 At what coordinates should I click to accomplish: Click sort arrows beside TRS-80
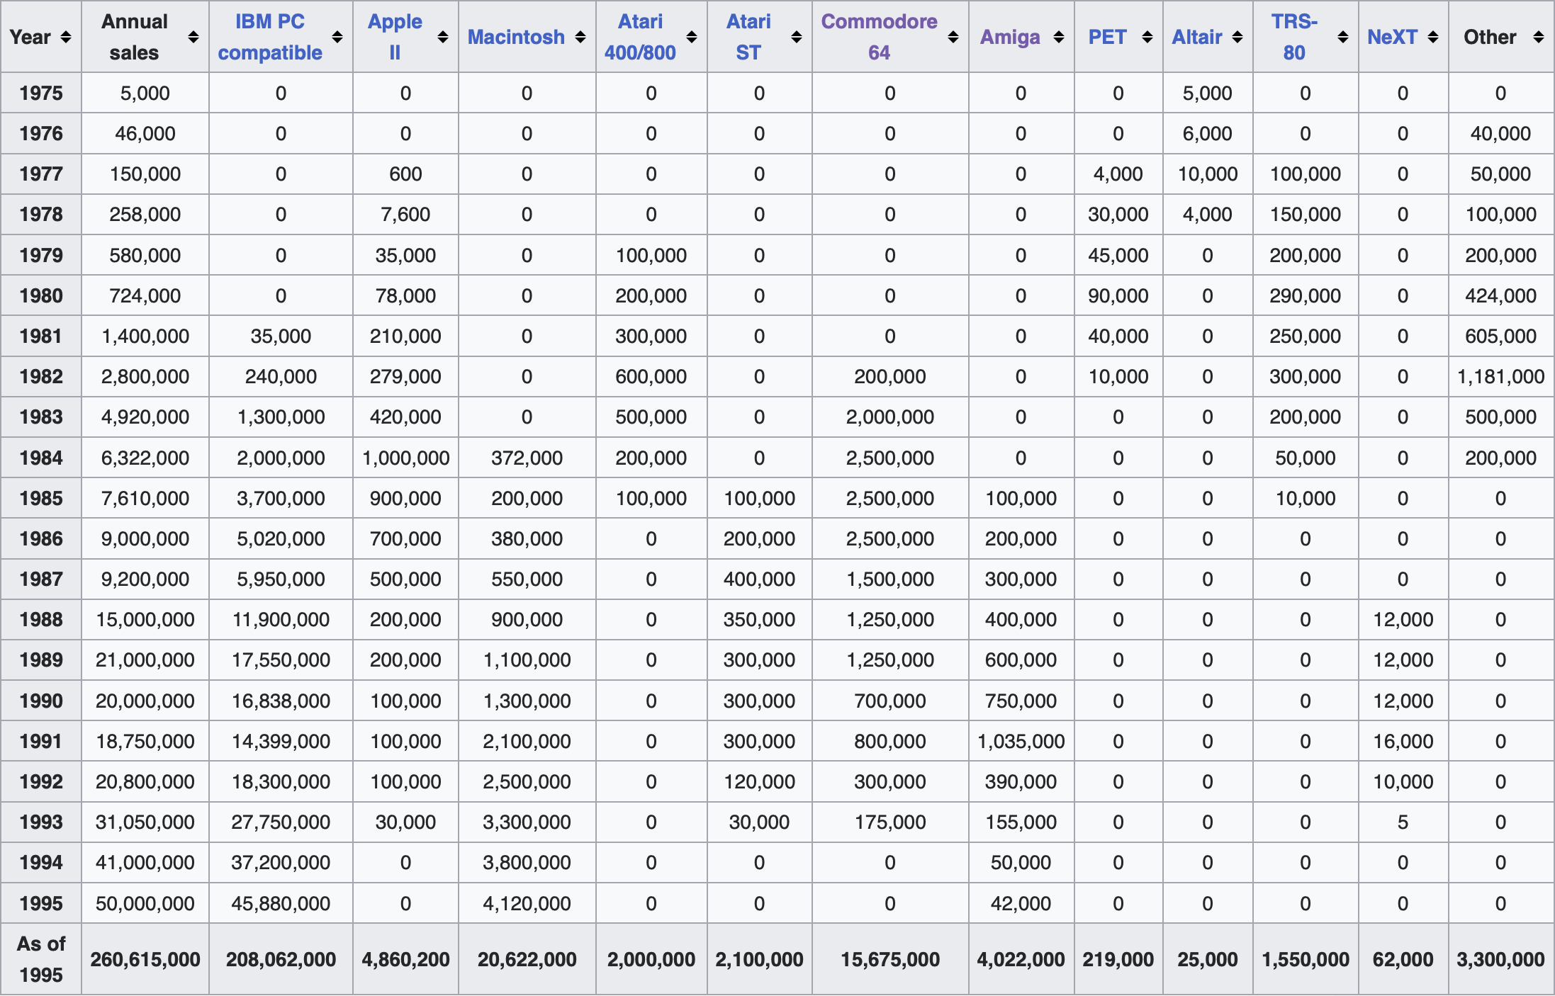1343,37
